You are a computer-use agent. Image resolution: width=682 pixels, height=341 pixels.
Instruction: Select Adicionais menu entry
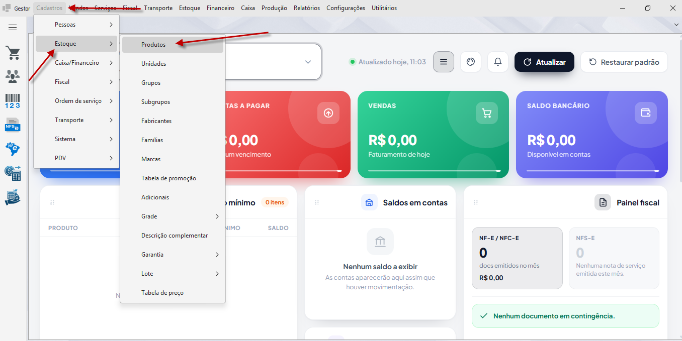173,197
